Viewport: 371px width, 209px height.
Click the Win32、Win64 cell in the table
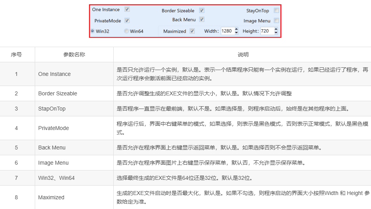tap(56, 178)
